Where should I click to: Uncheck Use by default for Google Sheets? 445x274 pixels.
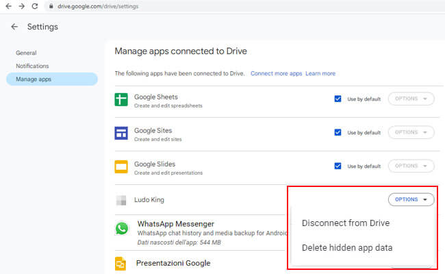click(x=338, y=99)
